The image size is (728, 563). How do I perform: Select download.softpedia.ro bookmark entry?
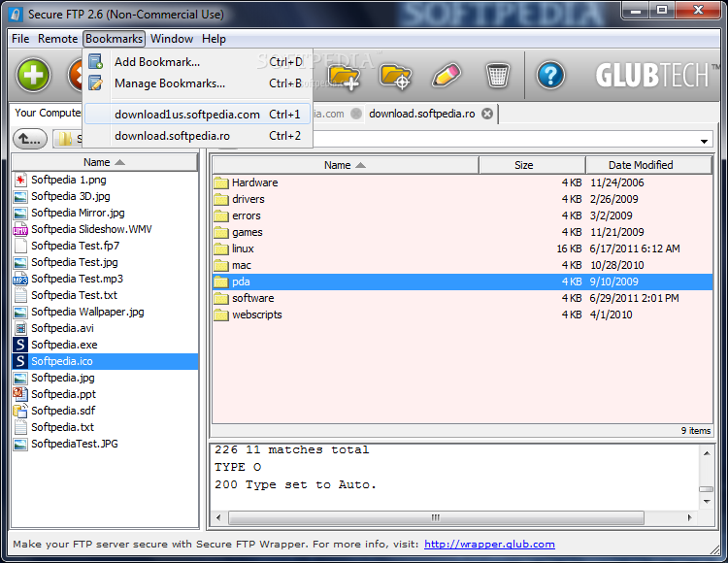[x=198, y=136]
